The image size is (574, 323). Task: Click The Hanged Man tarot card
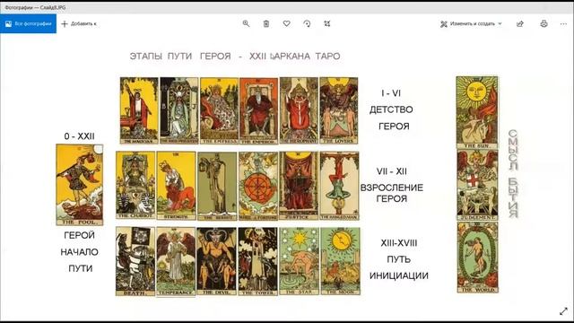click(x=339, y=186)
